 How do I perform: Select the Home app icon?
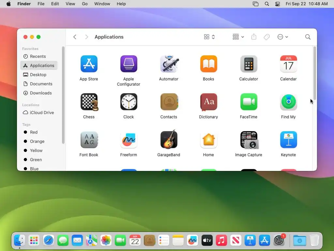(x=208, y=140)
